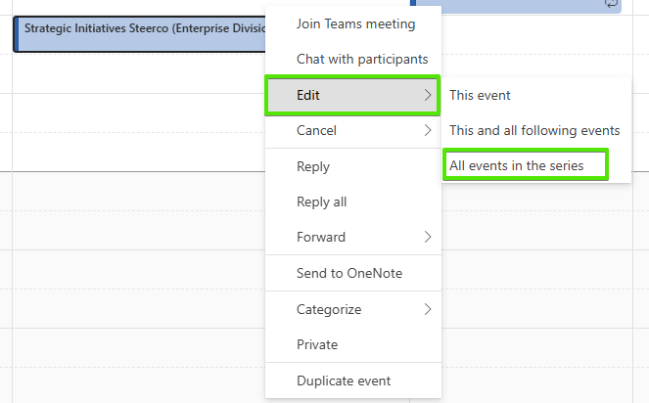Open the Forward submenu arrow
This screenshot has height=403, width=649.
(427, 237)
